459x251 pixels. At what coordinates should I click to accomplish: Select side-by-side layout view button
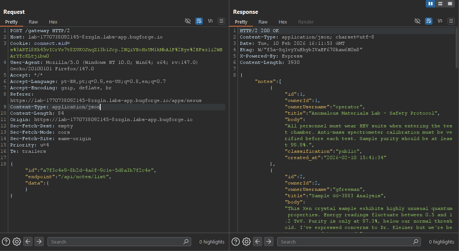[x=430, y=4]
